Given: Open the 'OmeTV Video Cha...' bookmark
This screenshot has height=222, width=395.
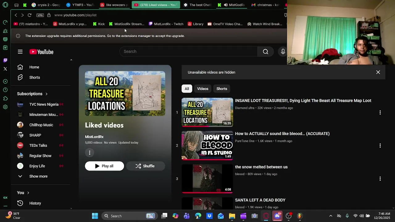Looking at the screenshot, I should 225,24.
